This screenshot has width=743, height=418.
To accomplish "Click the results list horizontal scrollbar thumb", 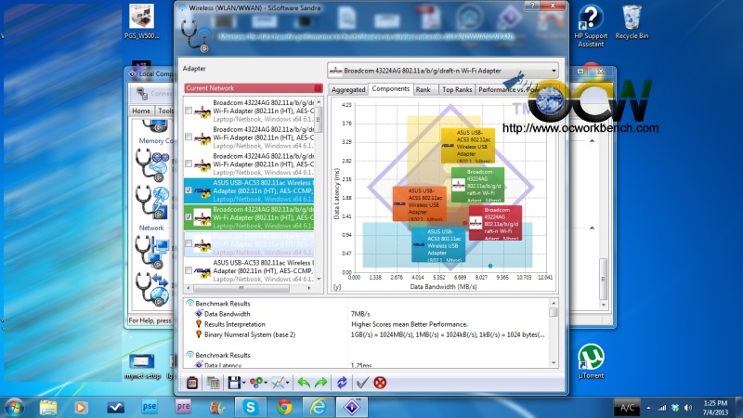I will tap(241, 288).
